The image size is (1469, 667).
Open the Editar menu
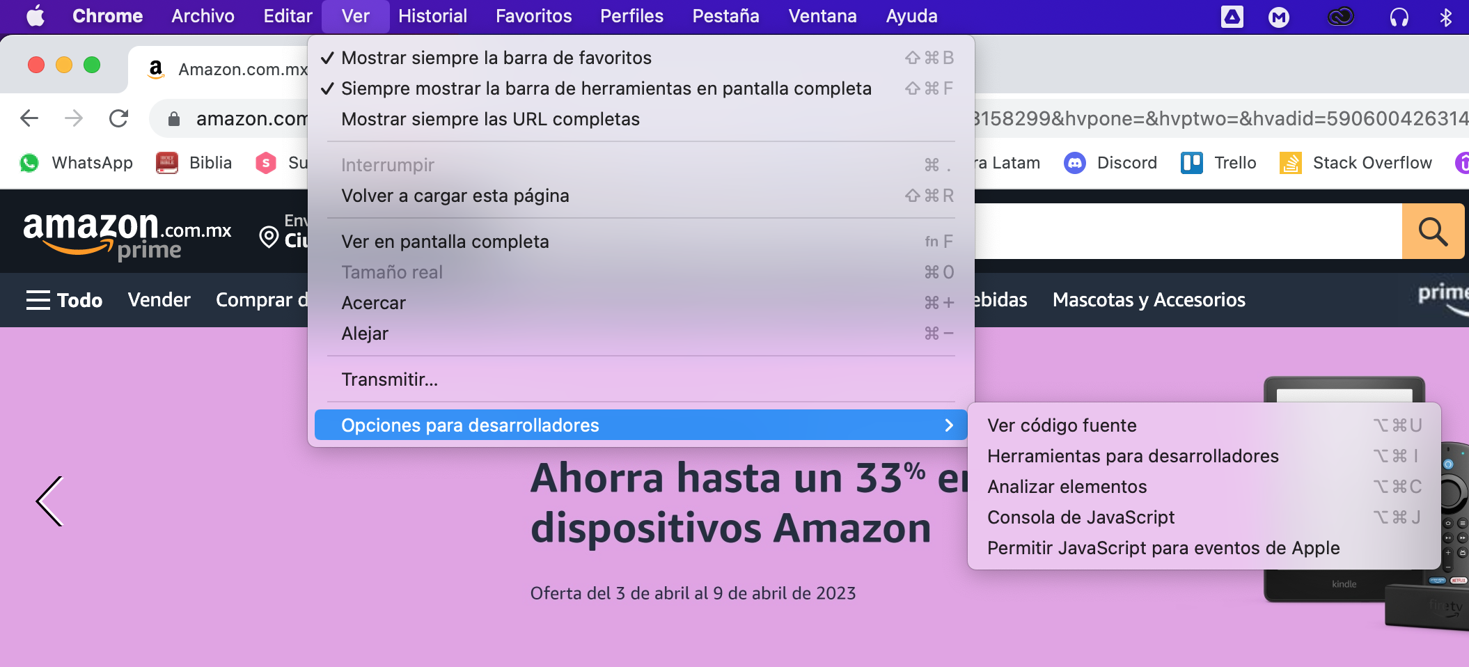(x=288, y=16)
